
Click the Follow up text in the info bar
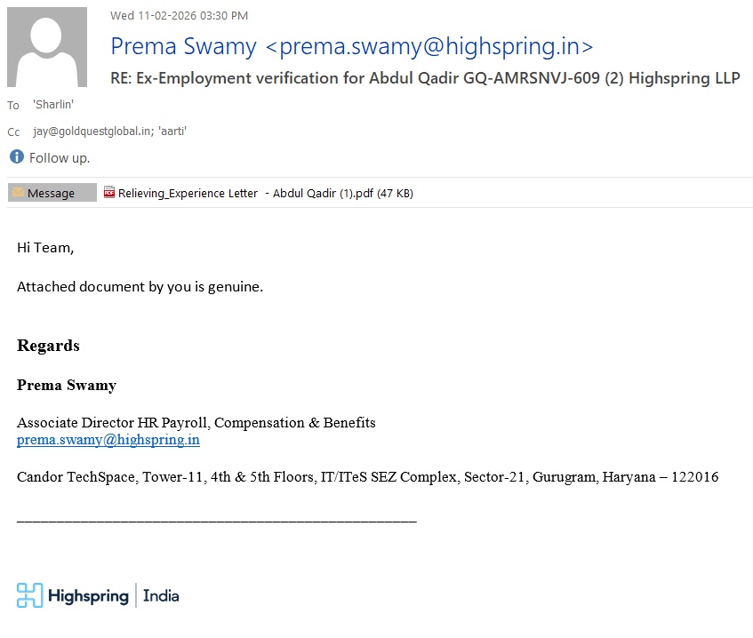click(x=60, y=158)
